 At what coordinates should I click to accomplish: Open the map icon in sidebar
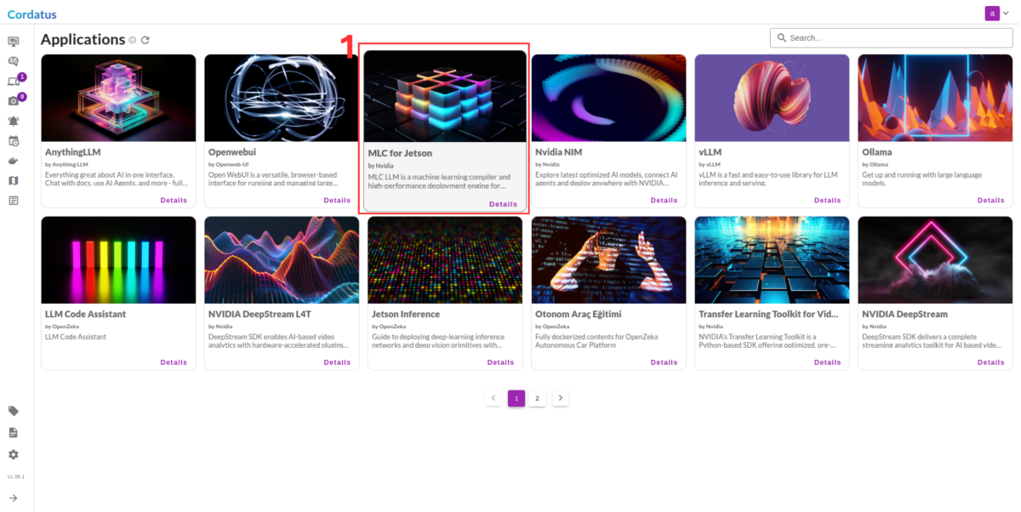(14, 180)
